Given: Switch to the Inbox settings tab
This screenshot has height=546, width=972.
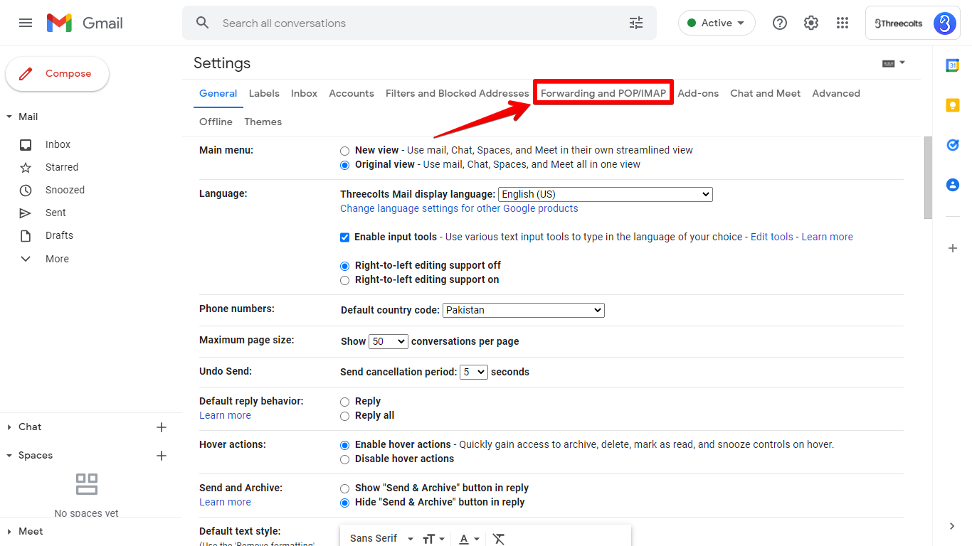Looking at the screenshot, I should click(304, 93).
